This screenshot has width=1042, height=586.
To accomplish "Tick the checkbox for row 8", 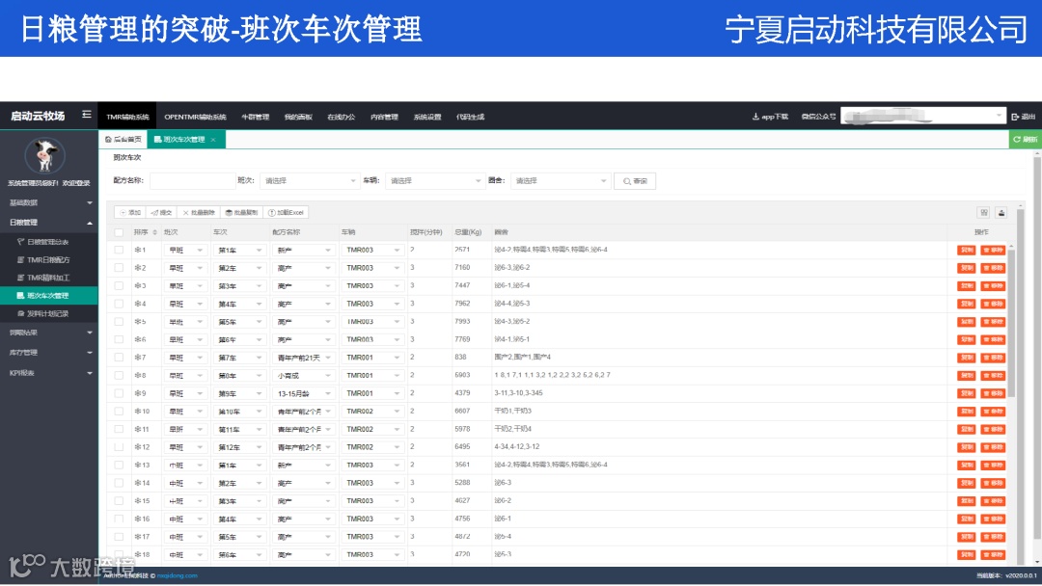I will pyautogui.click(x=119, y=376).
